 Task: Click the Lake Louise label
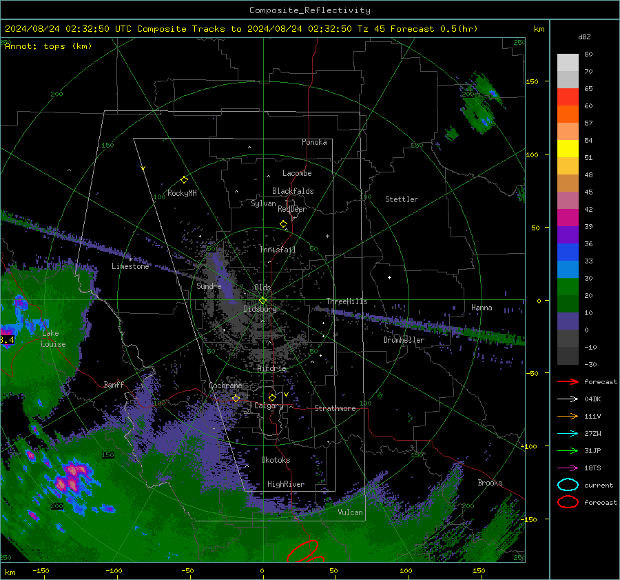pos(53,339)
